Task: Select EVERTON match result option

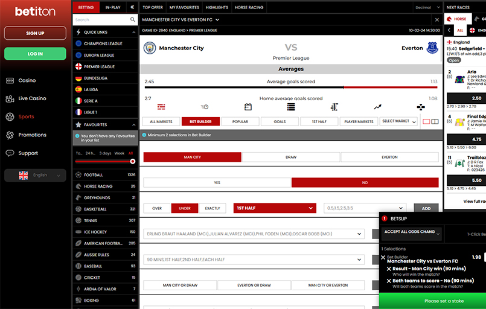Action: pyautogui.click(x=389, y=157)
